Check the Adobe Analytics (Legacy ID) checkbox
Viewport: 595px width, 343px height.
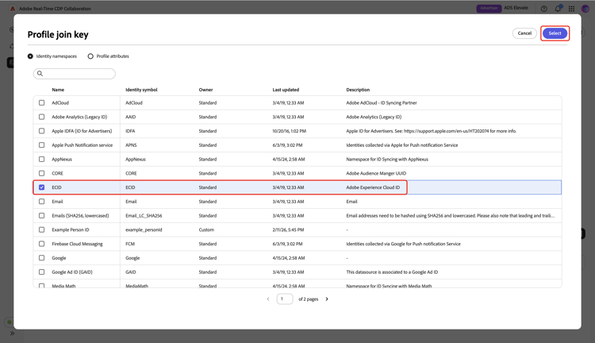42,117
